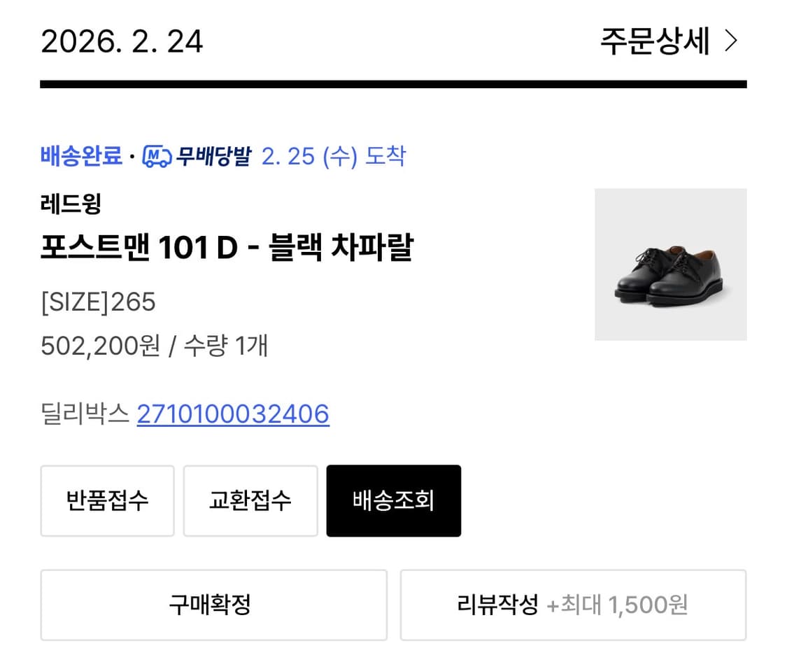Open the 주문상세 order details page
787x662 pixels.
(652, 41)
